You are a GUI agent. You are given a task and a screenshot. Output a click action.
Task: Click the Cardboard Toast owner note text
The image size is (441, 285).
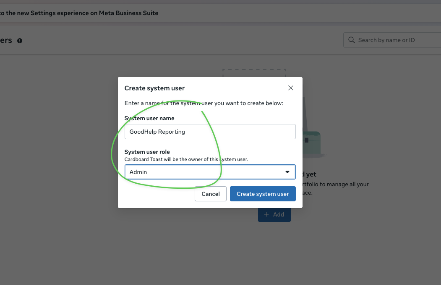[x=186, y=159]
